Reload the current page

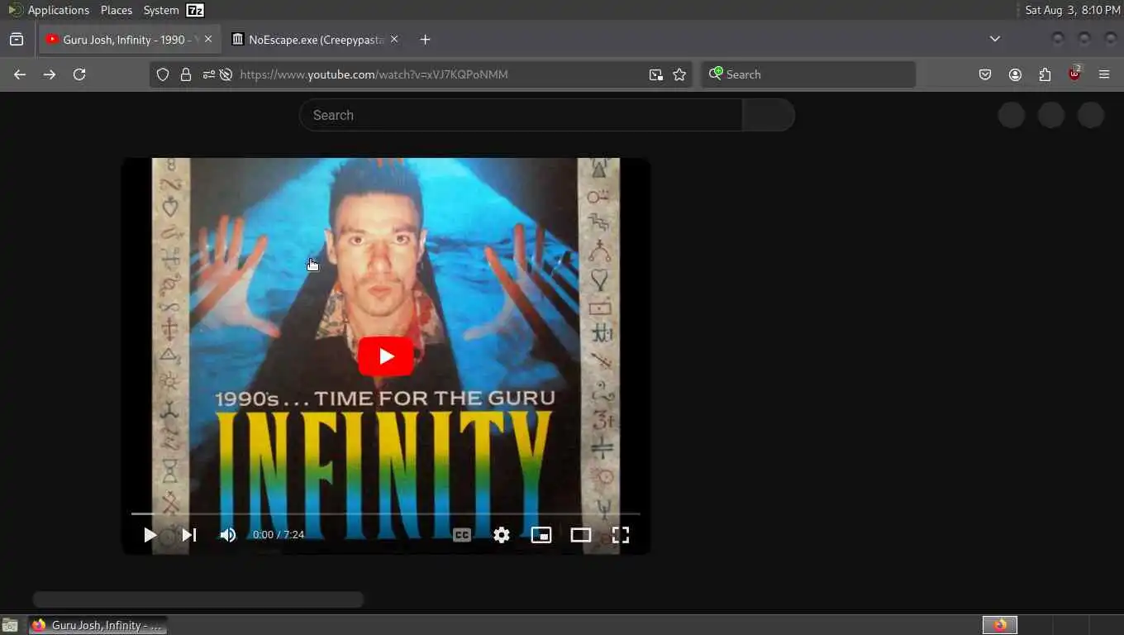(x=79, y=74)
